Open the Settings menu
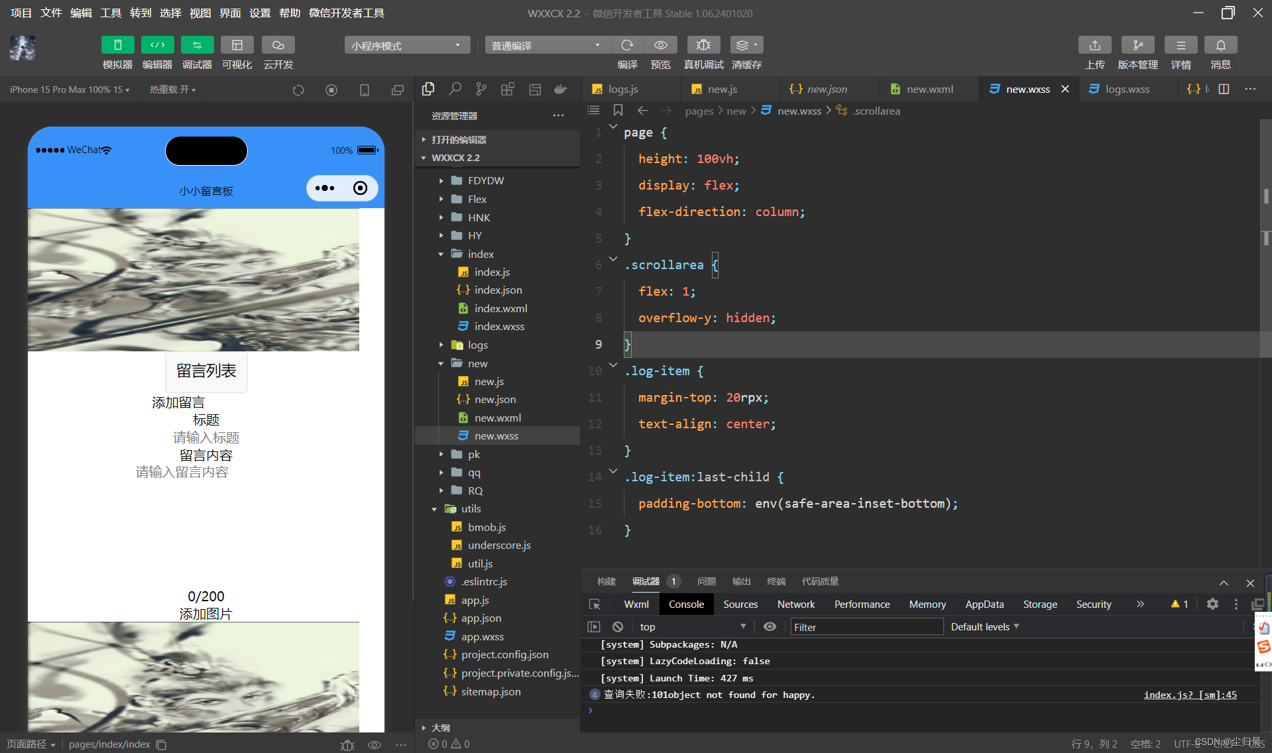This screenshot has height=753, width=1272. coord(260,13)
